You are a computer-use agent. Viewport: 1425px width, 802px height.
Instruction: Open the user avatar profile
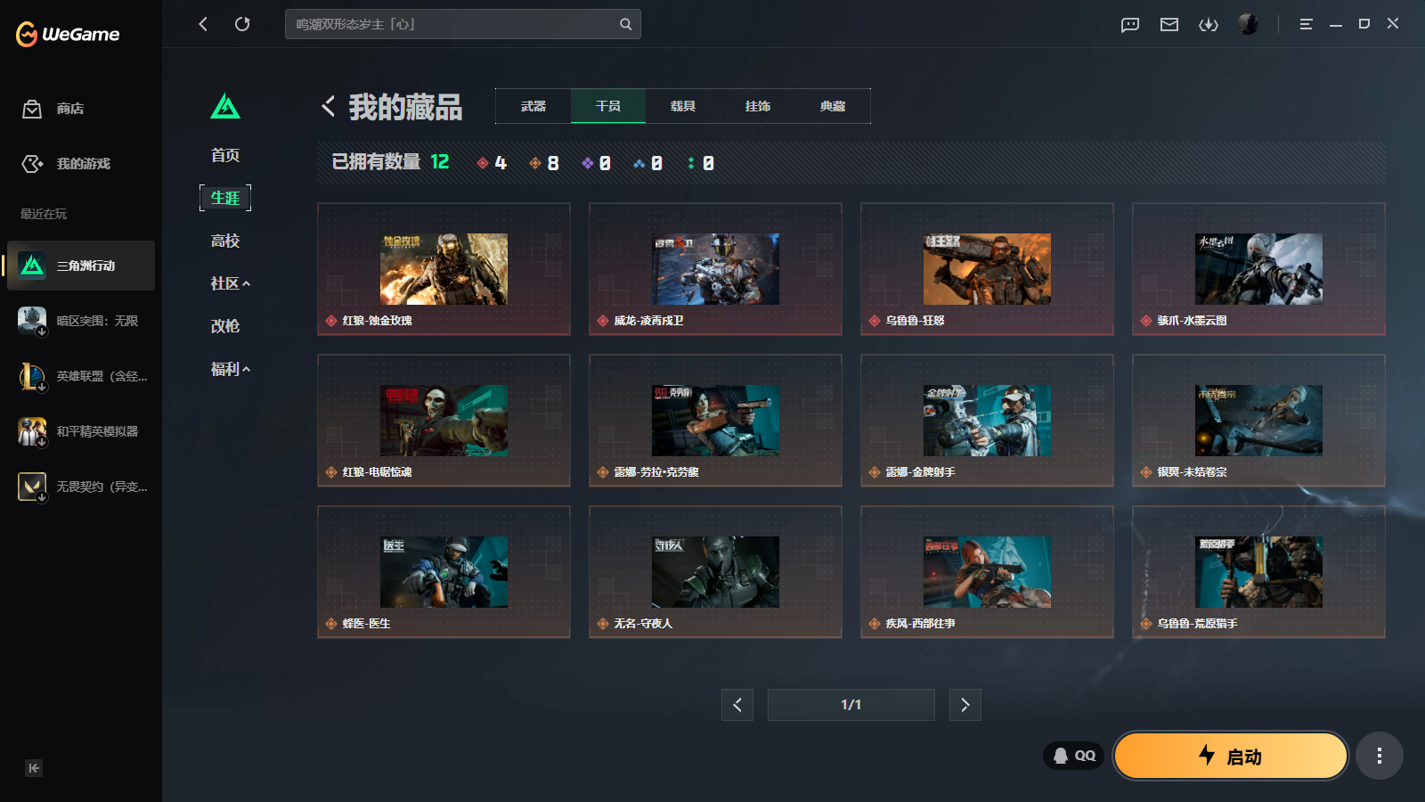tap(1248, 24)
